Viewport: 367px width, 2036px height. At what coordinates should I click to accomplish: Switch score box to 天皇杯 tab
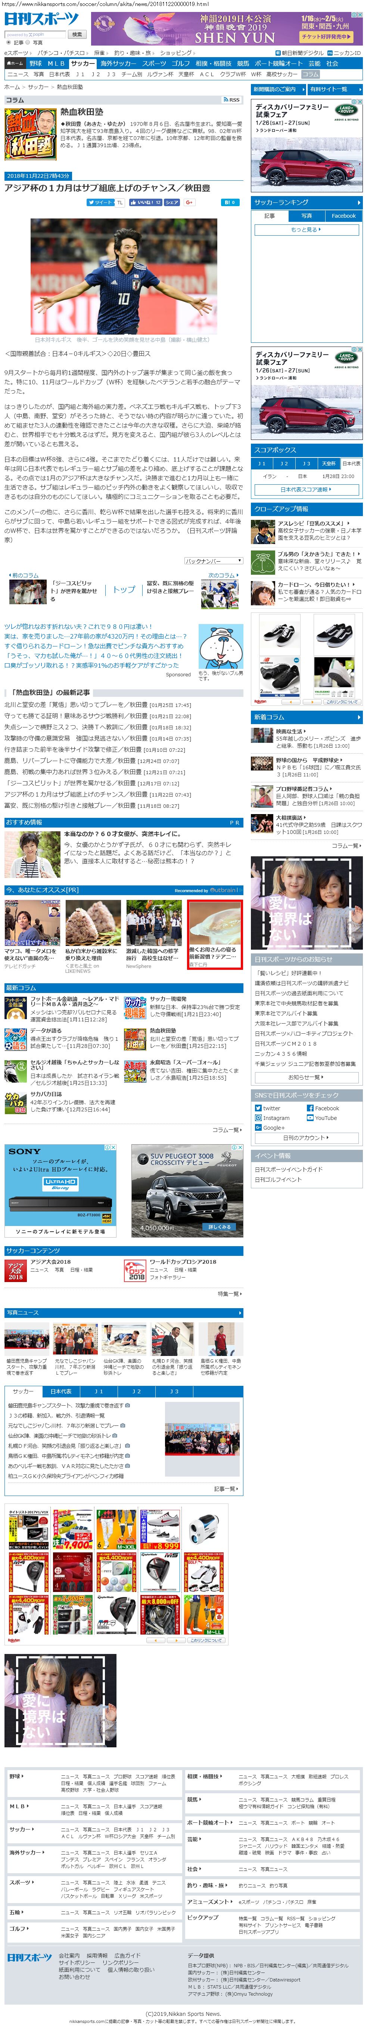click(x=329, y=463)
